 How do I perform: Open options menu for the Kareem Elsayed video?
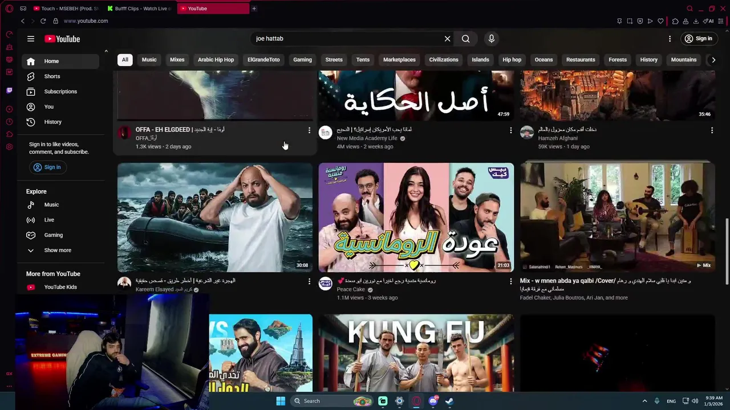point(309,281)
